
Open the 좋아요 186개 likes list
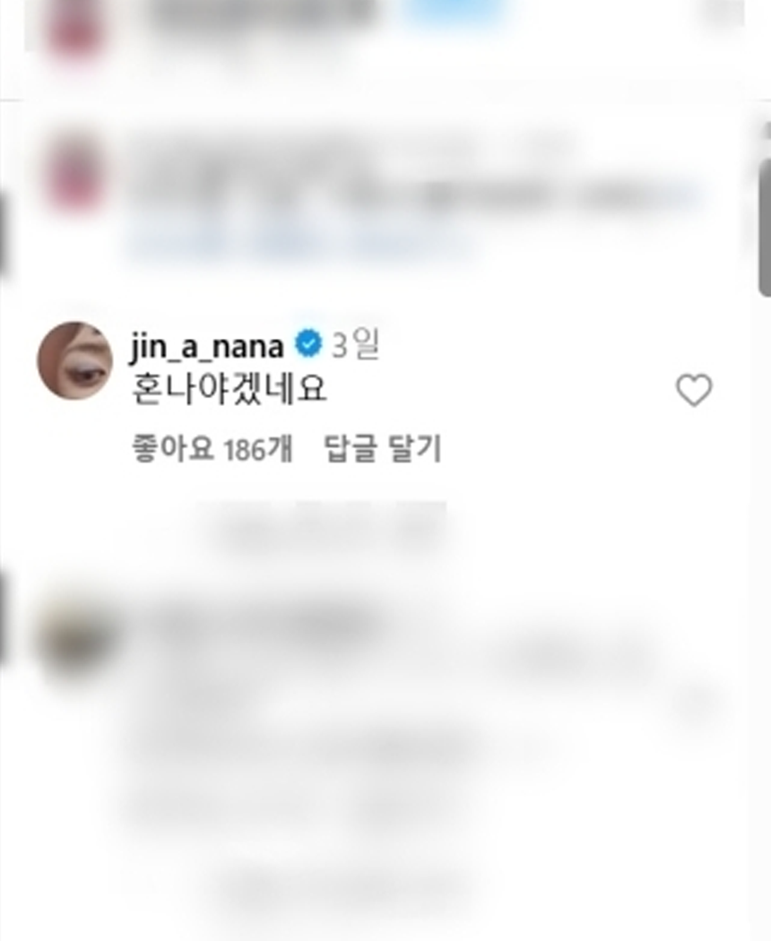212,448
